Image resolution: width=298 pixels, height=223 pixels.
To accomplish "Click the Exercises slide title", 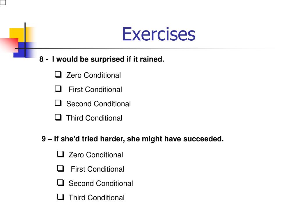I will point(159,34).
